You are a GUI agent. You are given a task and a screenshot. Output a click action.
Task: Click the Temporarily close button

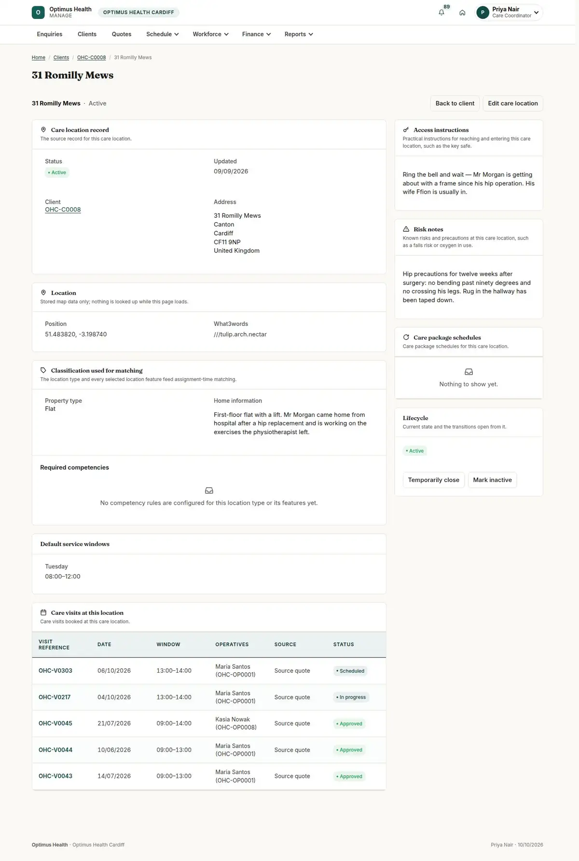[x=434, y=480]
